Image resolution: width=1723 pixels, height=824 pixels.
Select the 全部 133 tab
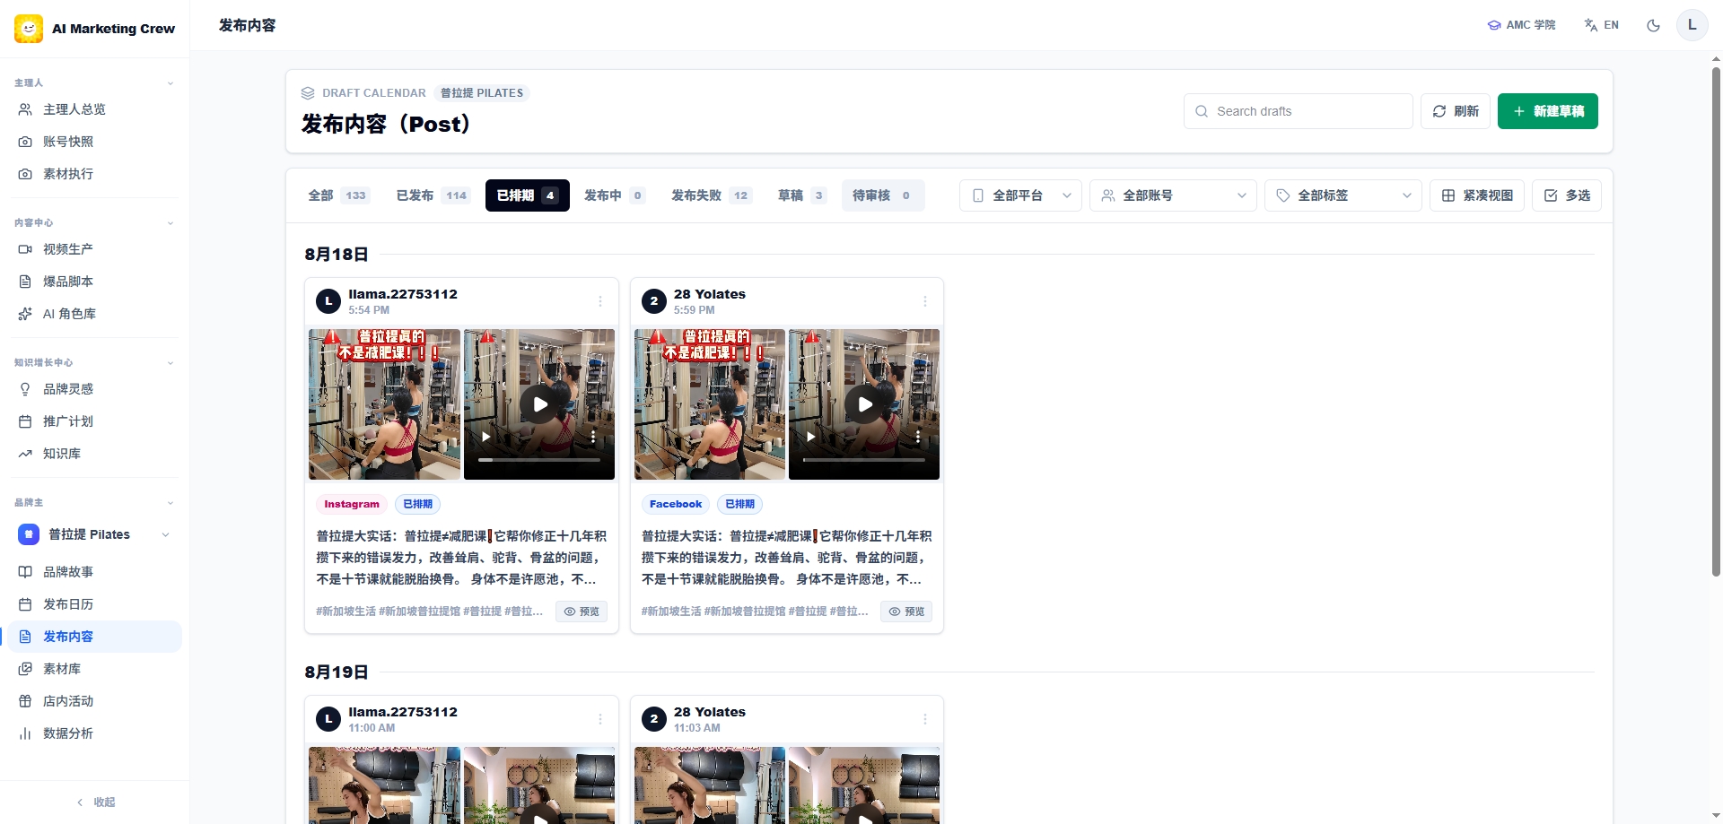[337, 195]
